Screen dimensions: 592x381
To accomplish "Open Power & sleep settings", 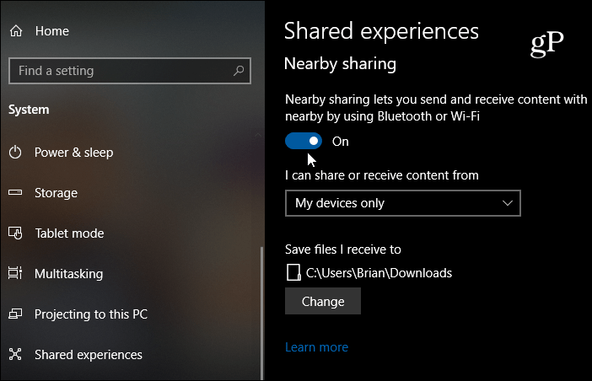I will click(73, 153).
